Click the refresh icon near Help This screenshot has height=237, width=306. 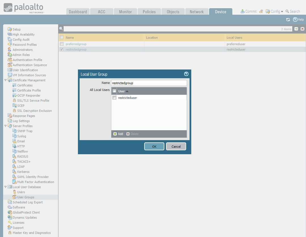pyautogui.click(x=288, y=19)
